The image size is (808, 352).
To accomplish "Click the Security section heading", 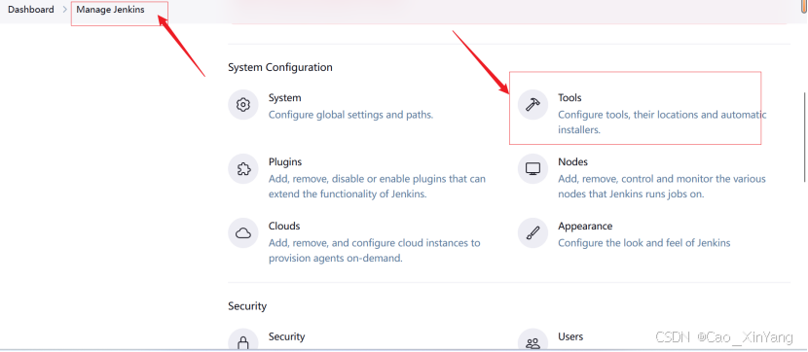I will coord(247,306).
